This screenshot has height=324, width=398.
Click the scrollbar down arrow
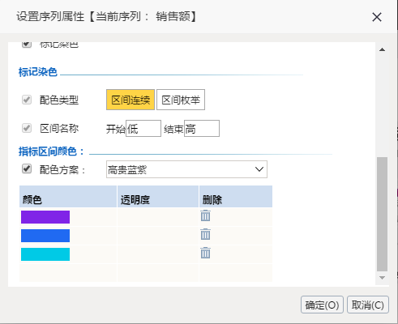click(382, 278)
